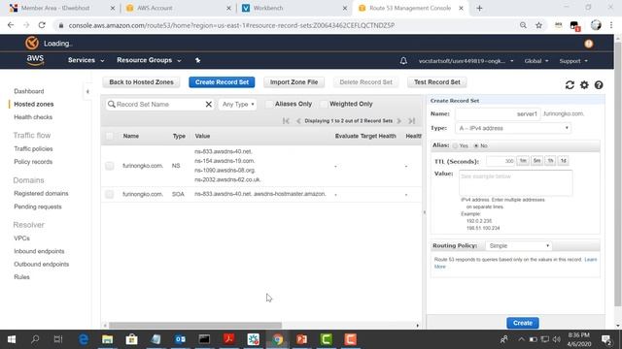Open Health checks in the sidebar
The height and width of the screenshot is (349, 622).
click(33, 117)
